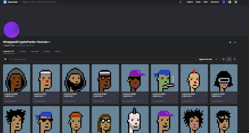The width and height of the screenshot is (249, 133).
Task: Switch to the Activity tab
Action: 47,52
